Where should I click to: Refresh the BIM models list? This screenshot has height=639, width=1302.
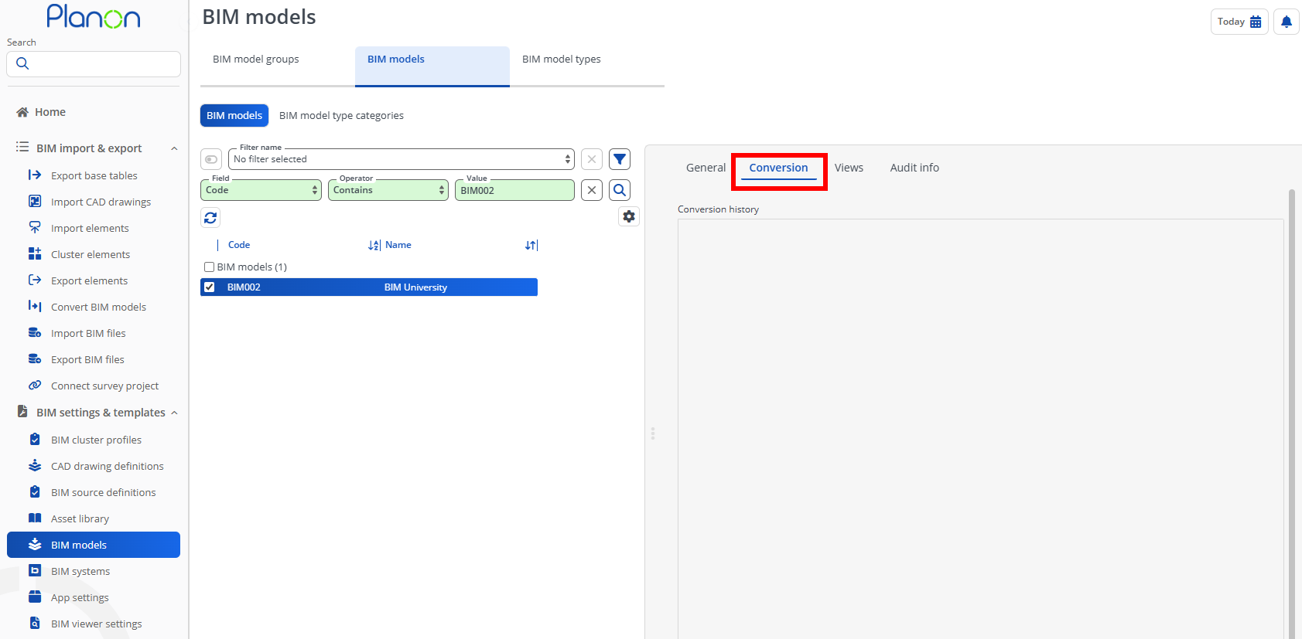pos(210,218)
